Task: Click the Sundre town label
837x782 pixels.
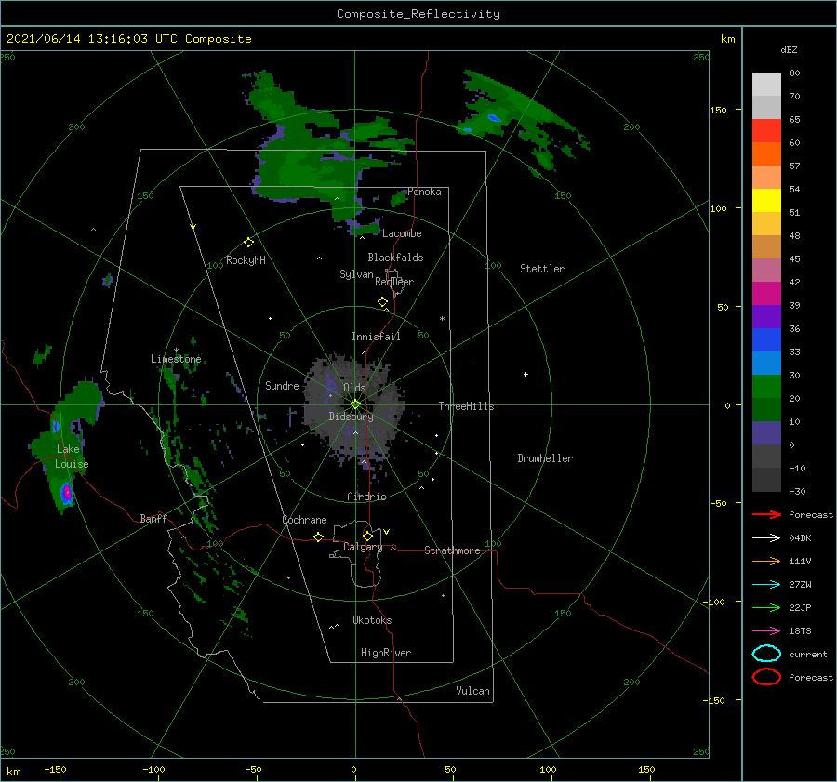Action: [282, 385]
